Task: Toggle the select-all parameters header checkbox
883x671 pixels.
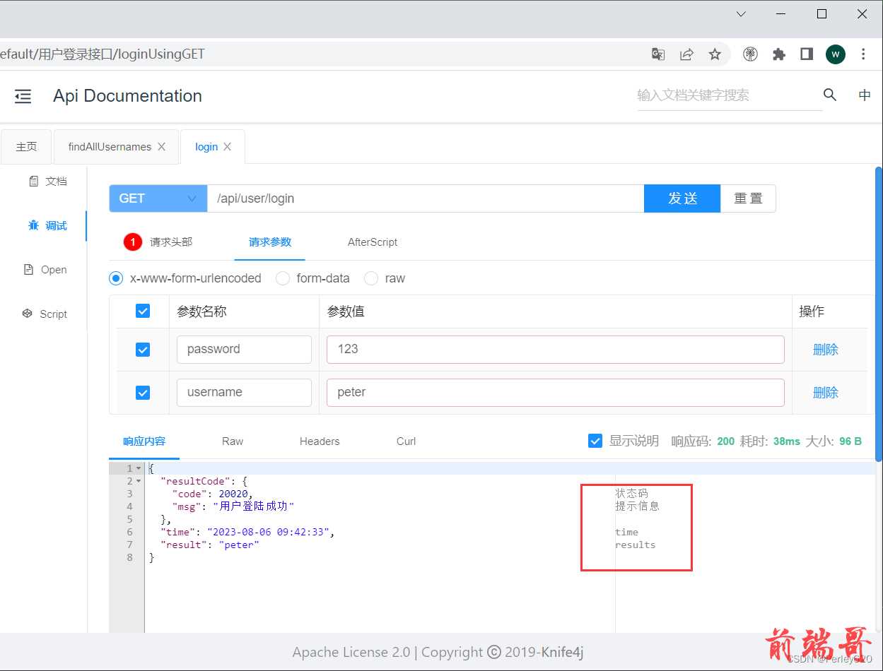Action: 143,311
